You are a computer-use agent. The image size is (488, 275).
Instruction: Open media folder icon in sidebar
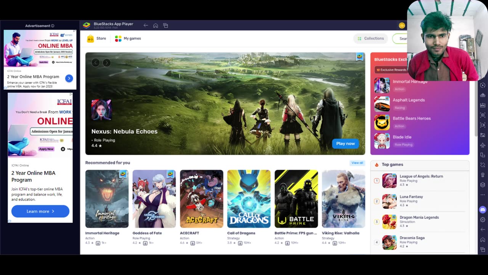click(483, 135)
